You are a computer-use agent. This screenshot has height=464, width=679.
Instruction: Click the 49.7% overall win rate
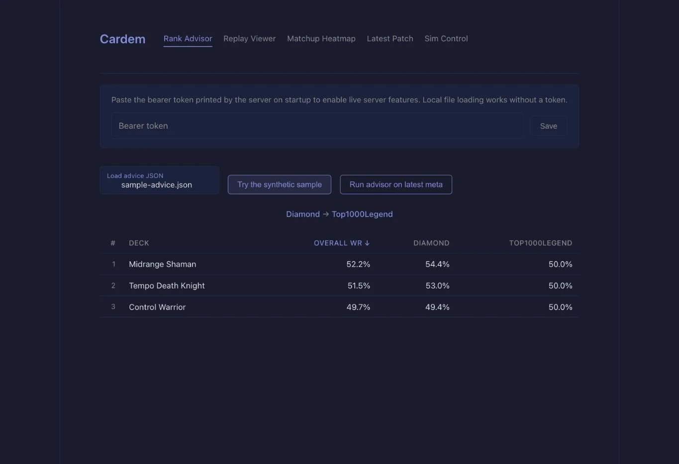coord(358,307)
